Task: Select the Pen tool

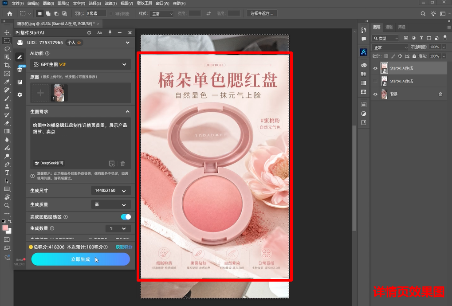Action: point(7,165)
